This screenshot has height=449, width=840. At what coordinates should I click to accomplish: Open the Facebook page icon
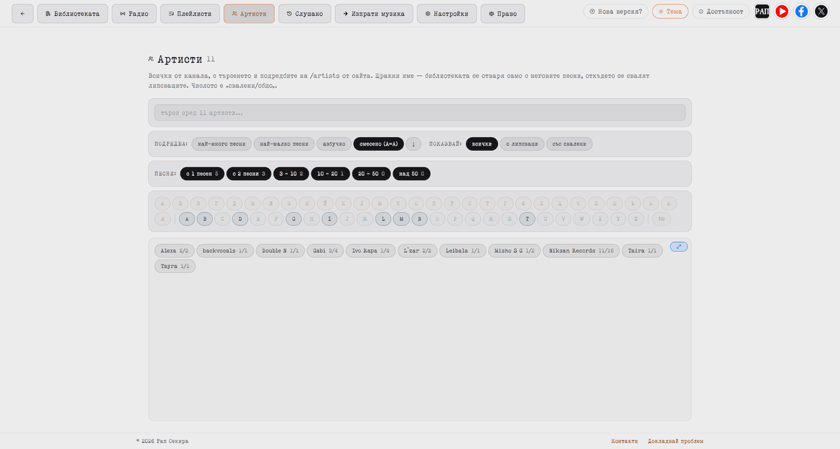801,11
